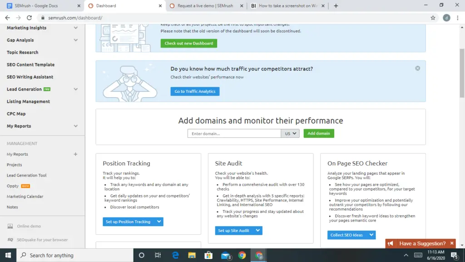Close the Have a Suggestion popup
The image size is (465, 262).
click(451, 244)
